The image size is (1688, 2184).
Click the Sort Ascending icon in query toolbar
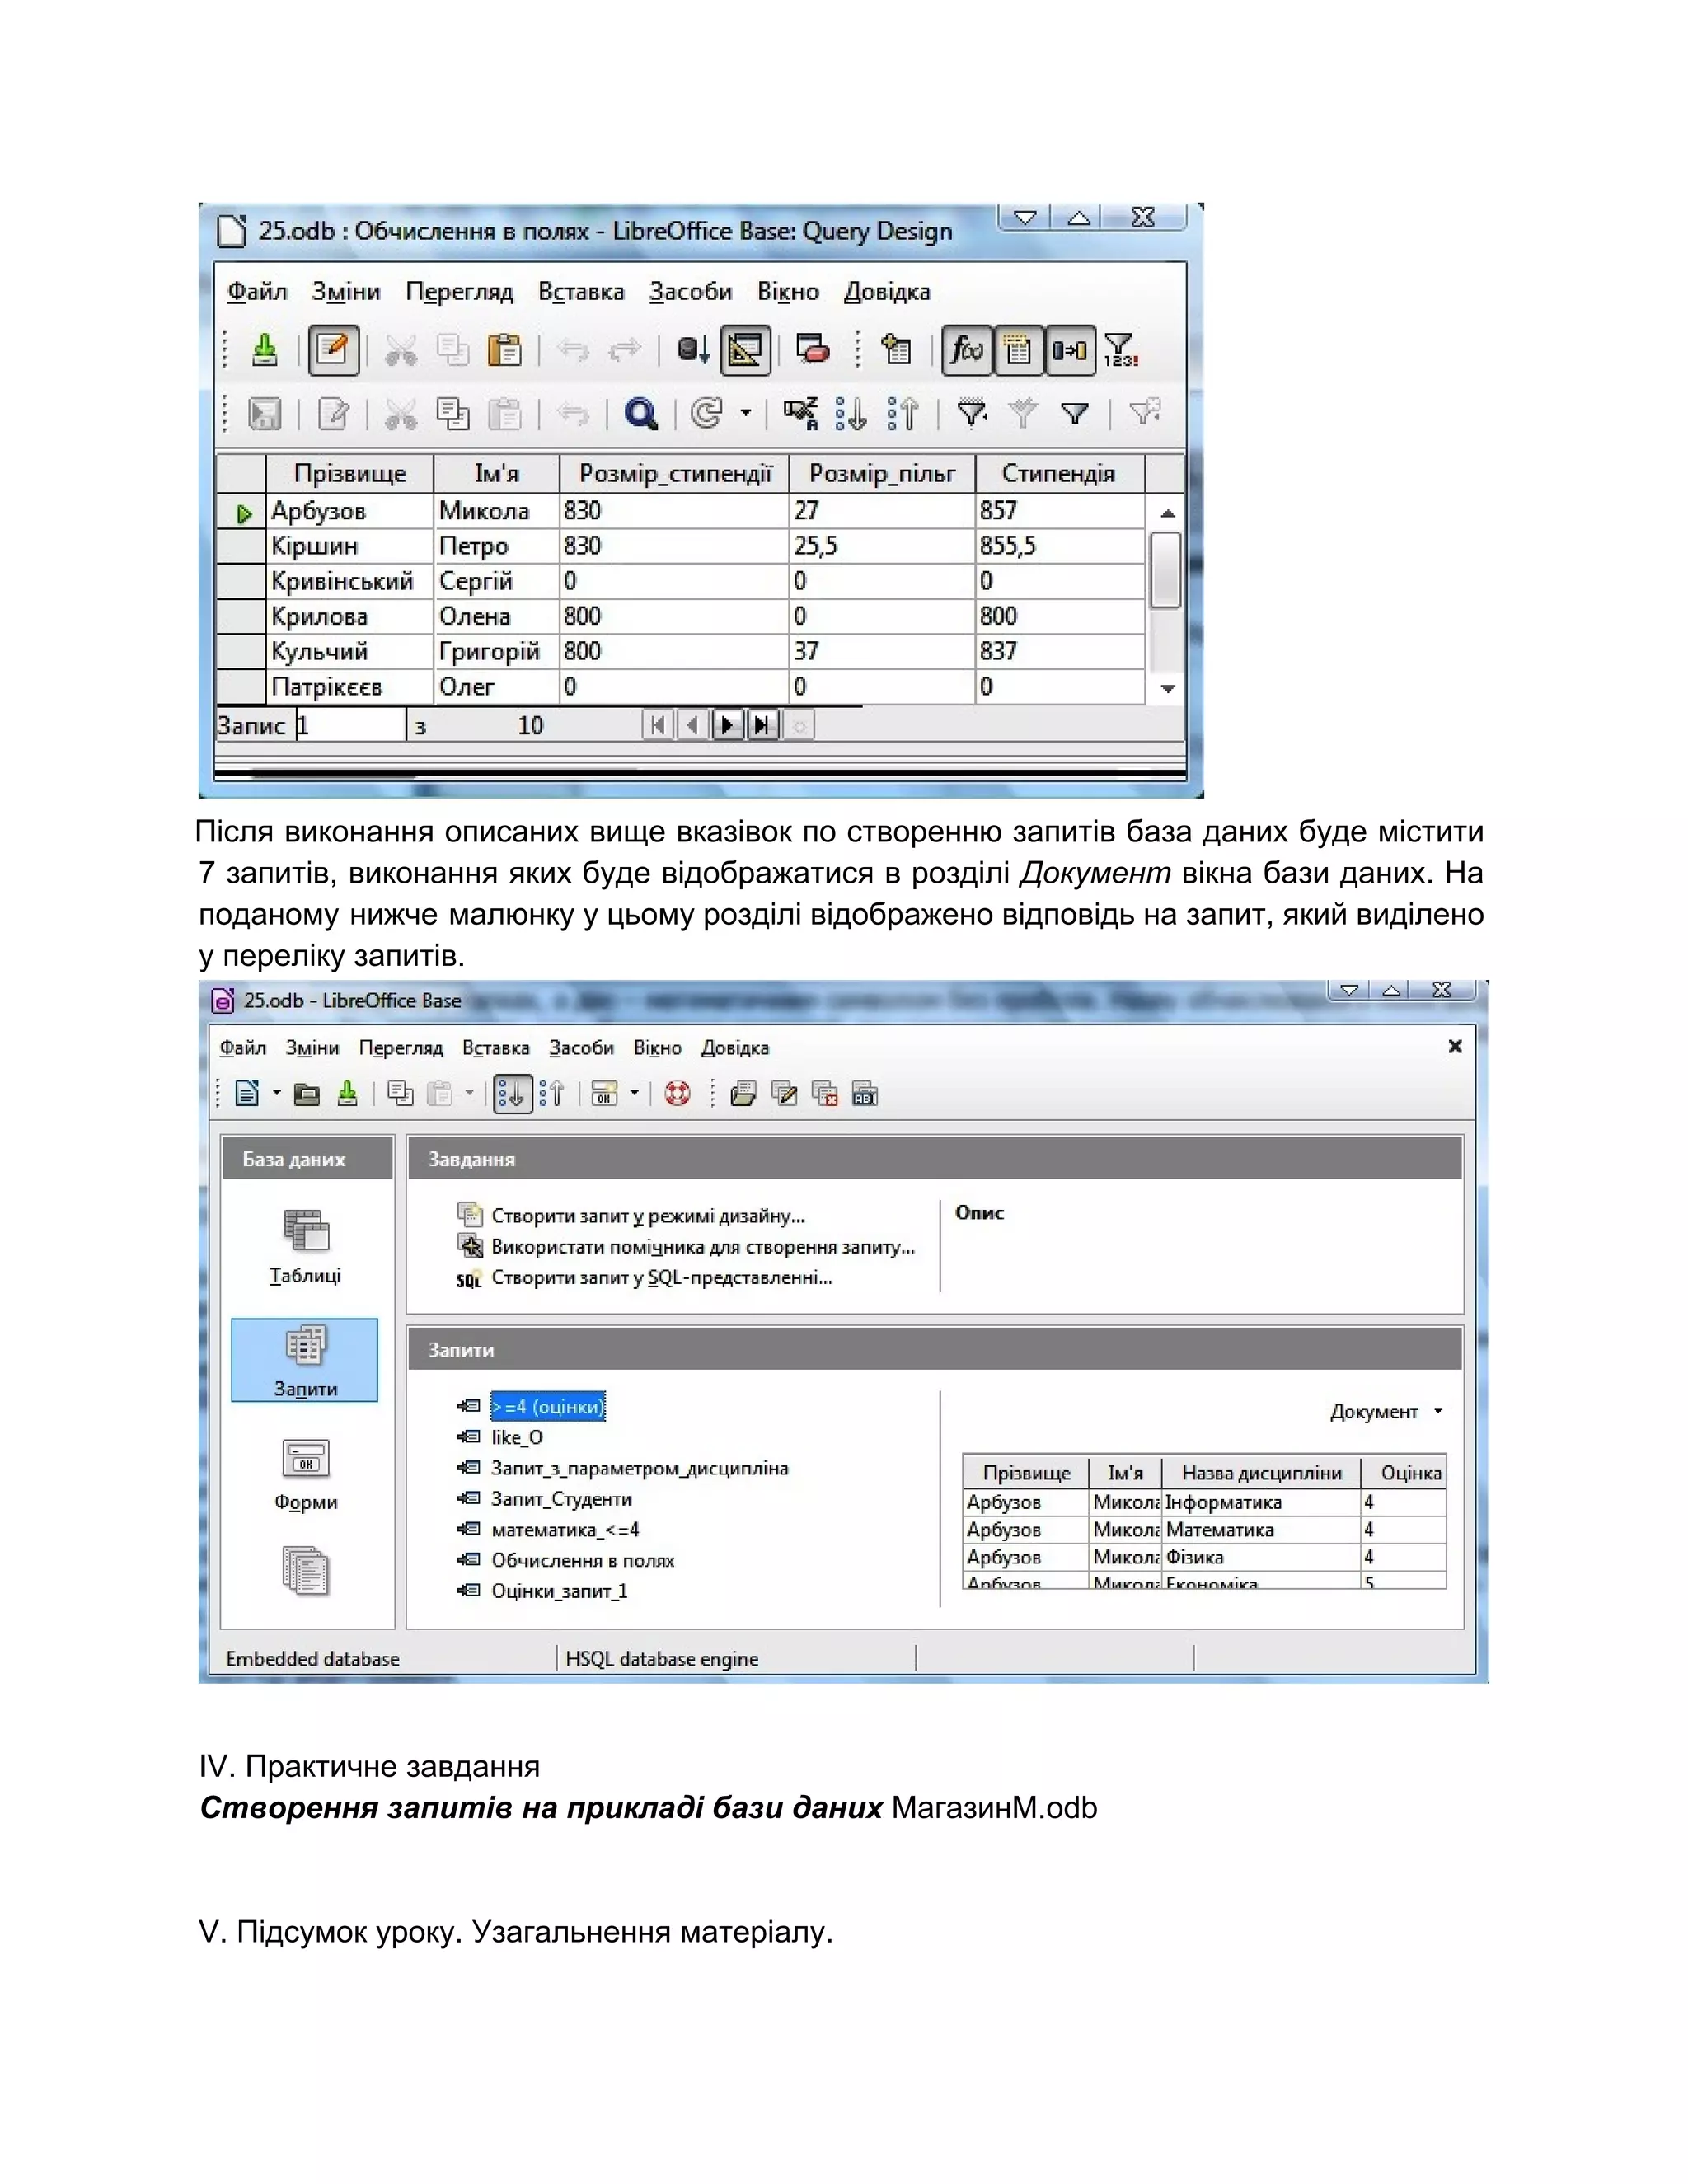click(x=851, y=414)
